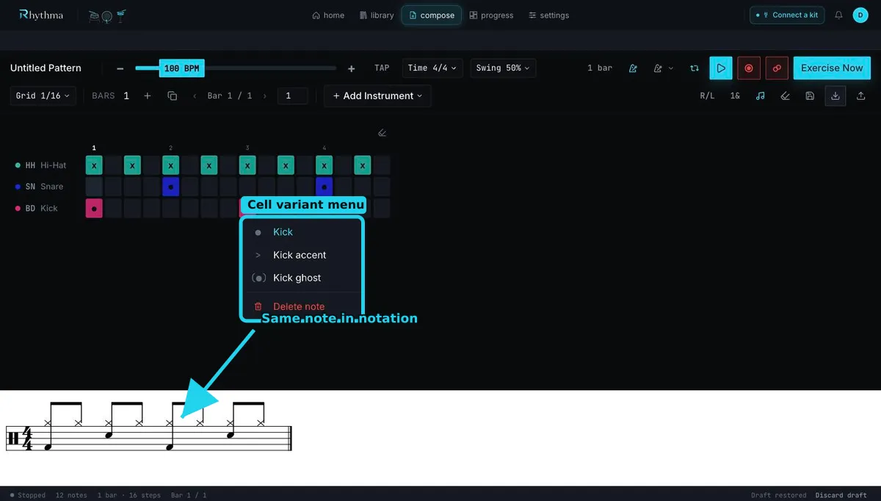Click the upload share icon
881x501 pixels.
point(861,96)
